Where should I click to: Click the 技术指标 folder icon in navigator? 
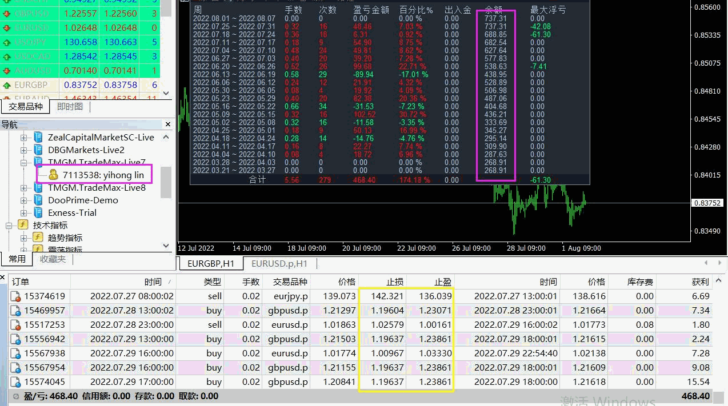[x=23, y=226]
